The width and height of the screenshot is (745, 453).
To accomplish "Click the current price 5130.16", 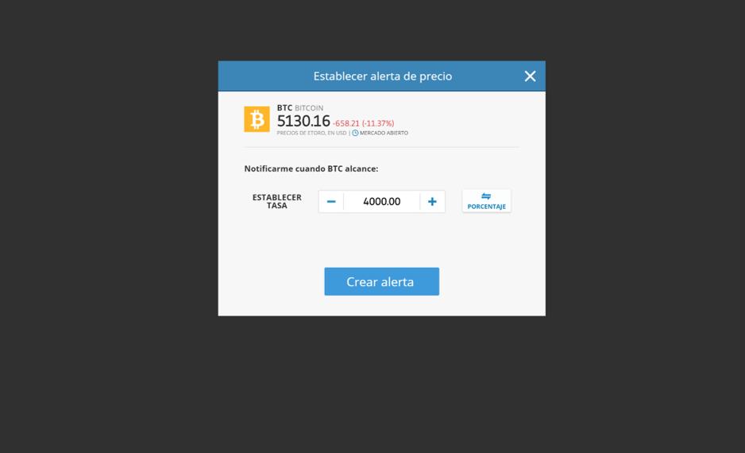I will [303, 122].
